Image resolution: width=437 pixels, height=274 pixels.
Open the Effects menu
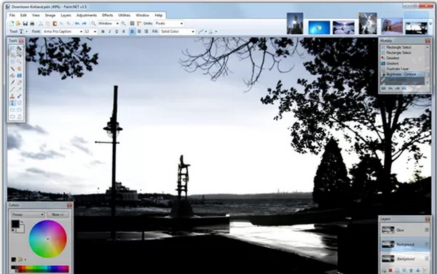point(107,15)
